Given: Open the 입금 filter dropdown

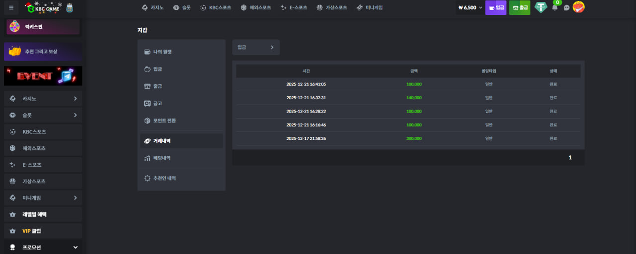Looking at the screenshot, I should coord(255,47).
